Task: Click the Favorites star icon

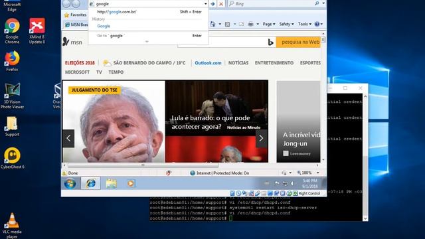Action: [66, 15]
